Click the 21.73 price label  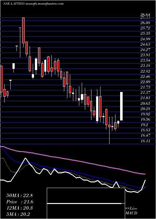(x=145, y=87)
